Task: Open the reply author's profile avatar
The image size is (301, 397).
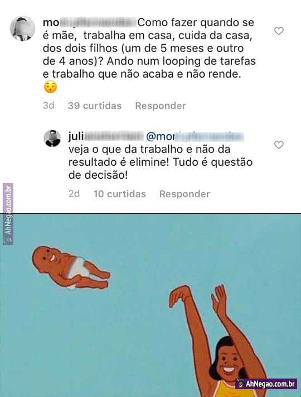Action: 52,138
